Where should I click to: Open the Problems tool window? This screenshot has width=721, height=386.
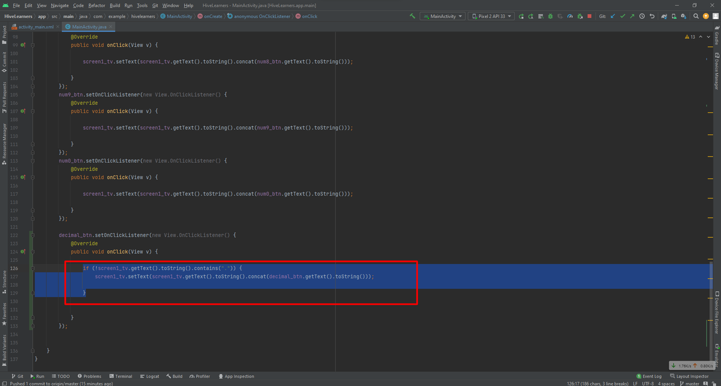(x=90, y=376)
